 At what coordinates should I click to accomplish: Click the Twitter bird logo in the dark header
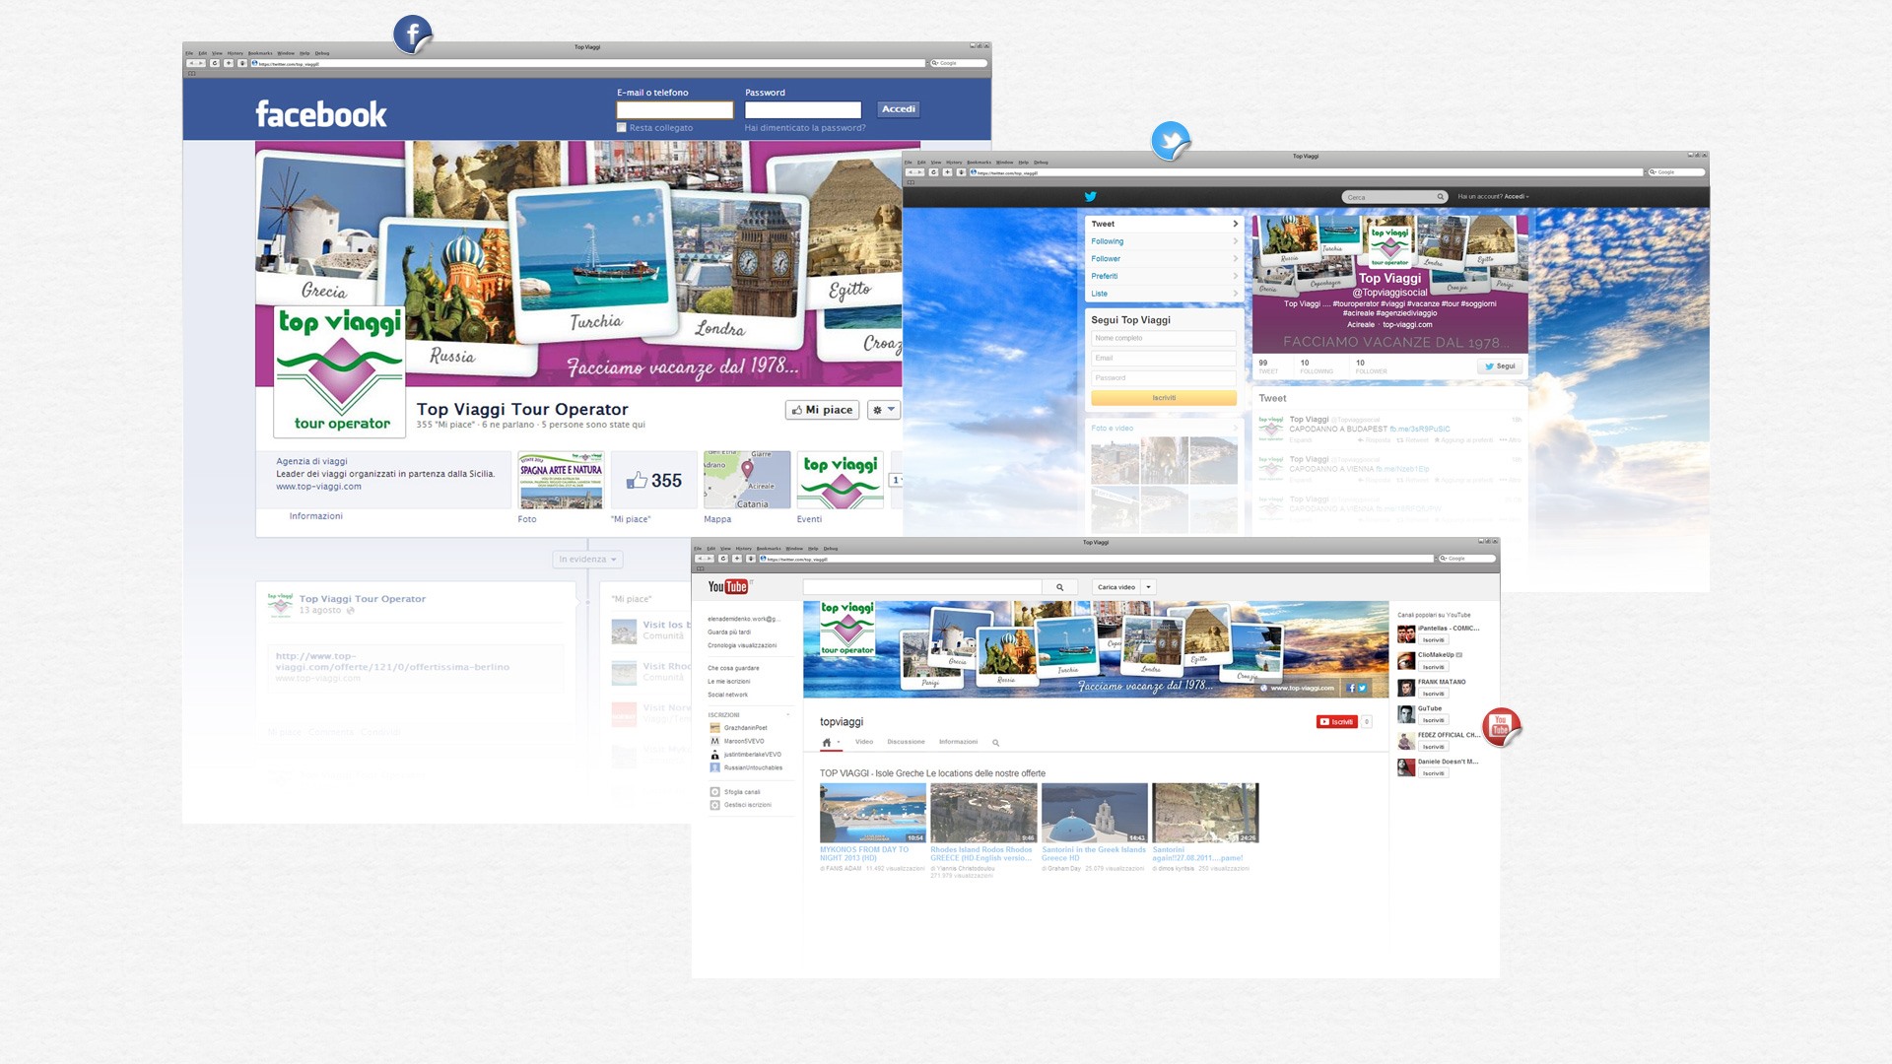[x=1091, y=196]
